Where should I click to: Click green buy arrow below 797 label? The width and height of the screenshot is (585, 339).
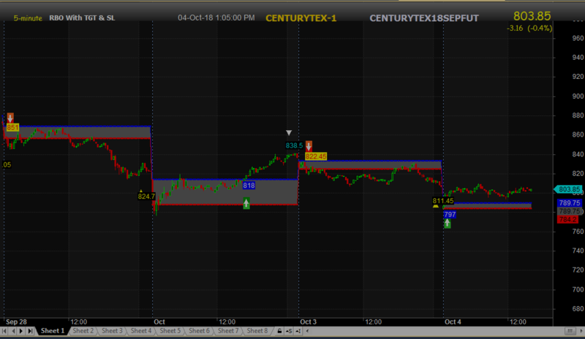(x=448, y=223)
